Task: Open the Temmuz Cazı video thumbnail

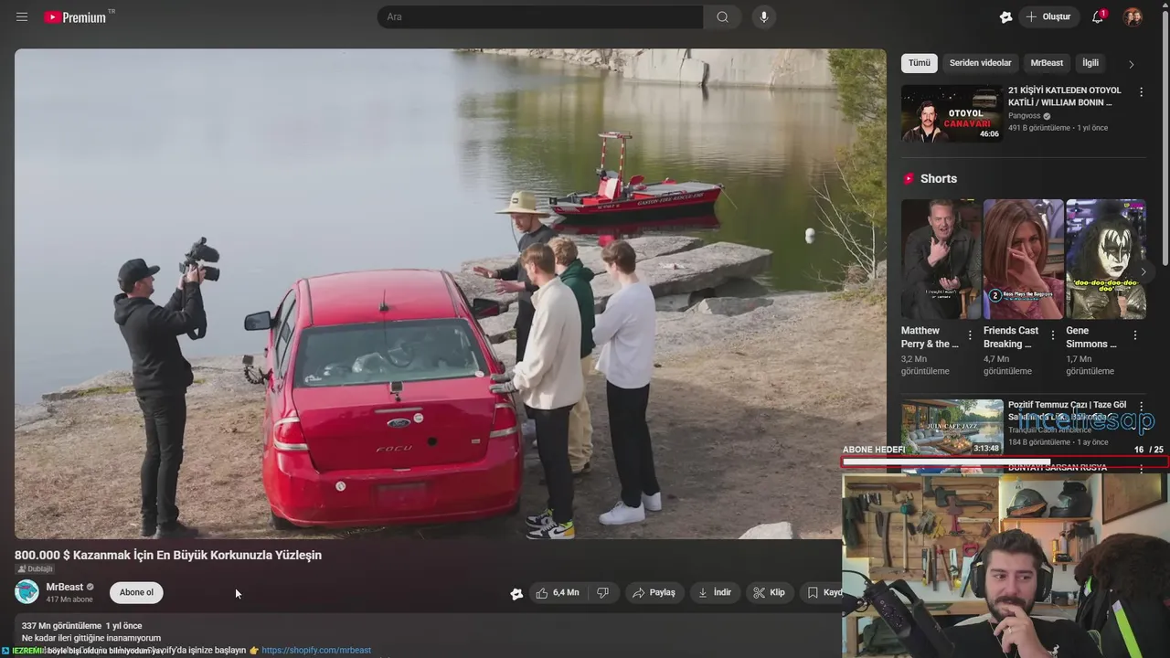Action: pyautogui.click(x=952, y=427)
